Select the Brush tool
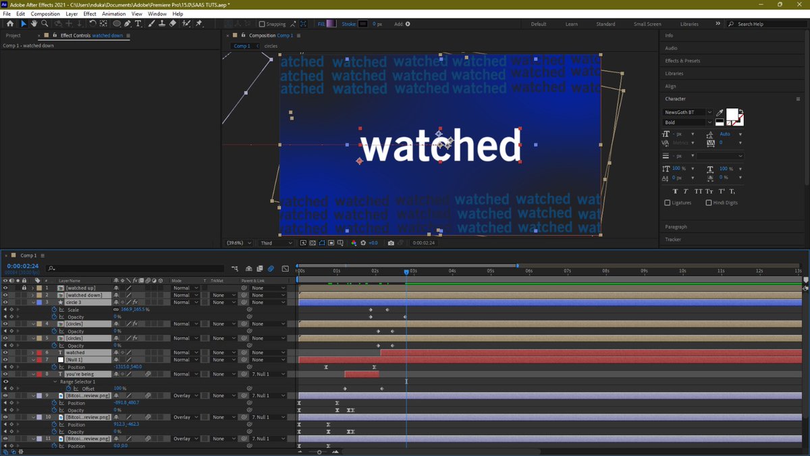This screenshot has width=810, height=456. click(x=152, y=24)
